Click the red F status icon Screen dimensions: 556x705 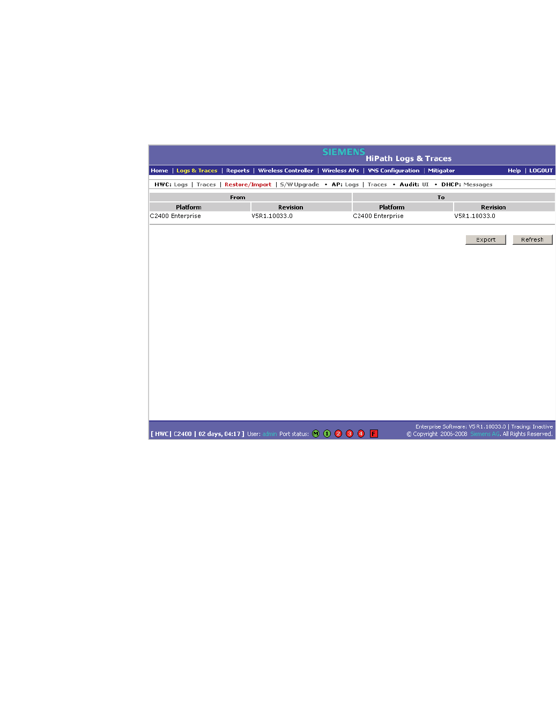374,434
